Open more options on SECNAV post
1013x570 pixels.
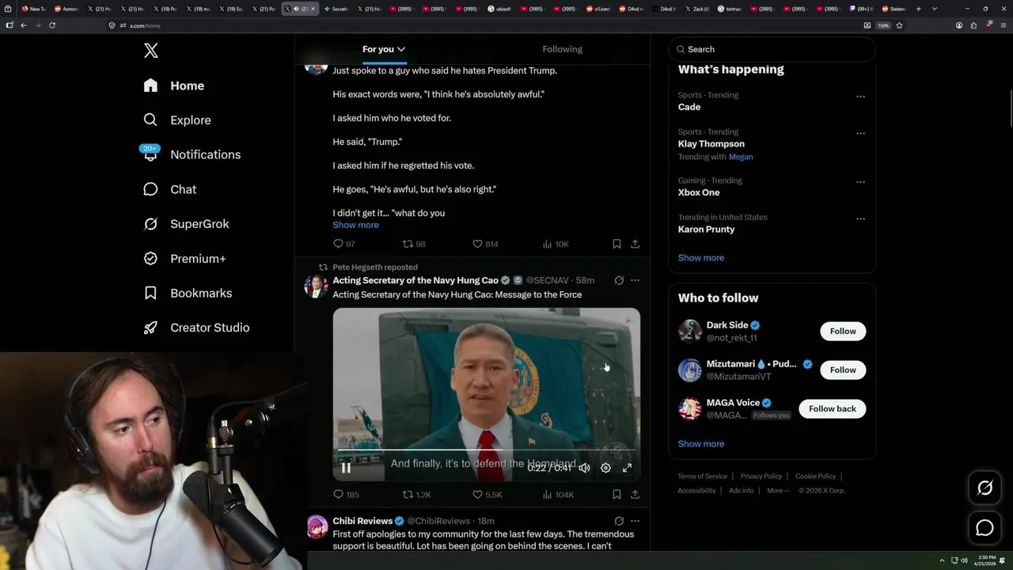pos(635,280)
